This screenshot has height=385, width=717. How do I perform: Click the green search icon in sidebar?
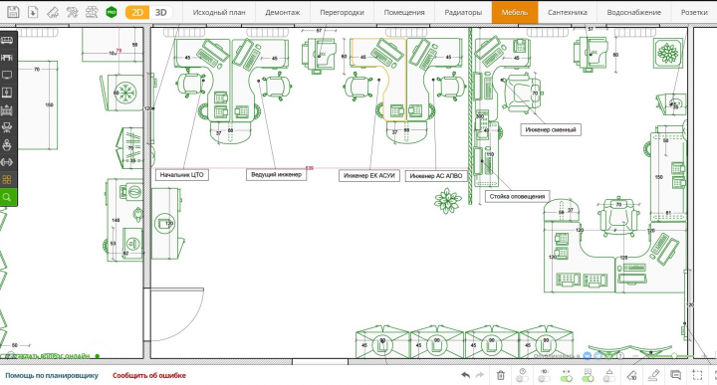[x=7, y=197]
